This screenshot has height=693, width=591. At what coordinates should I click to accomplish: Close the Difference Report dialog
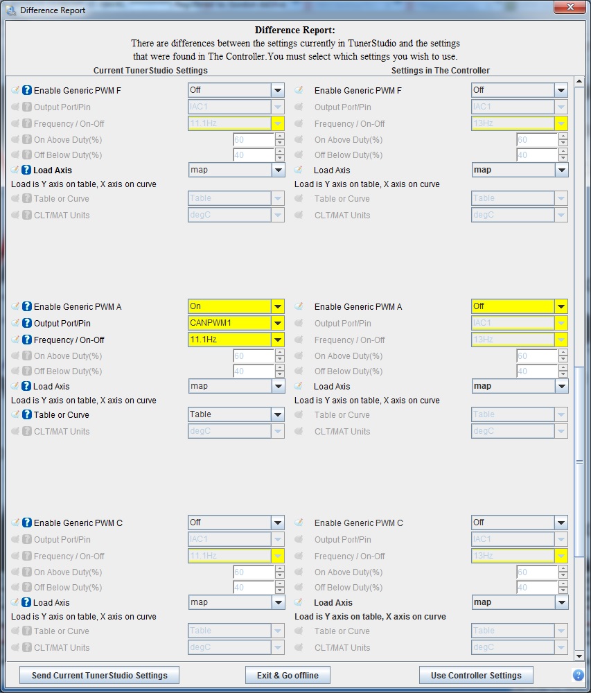click(570, 7)
